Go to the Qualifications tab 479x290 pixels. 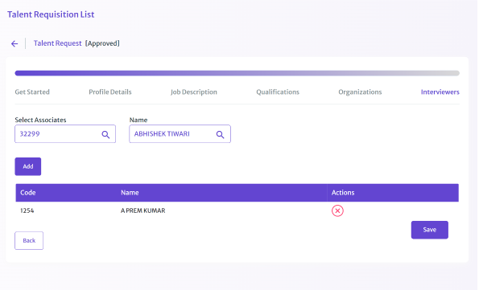click(278, 92)
